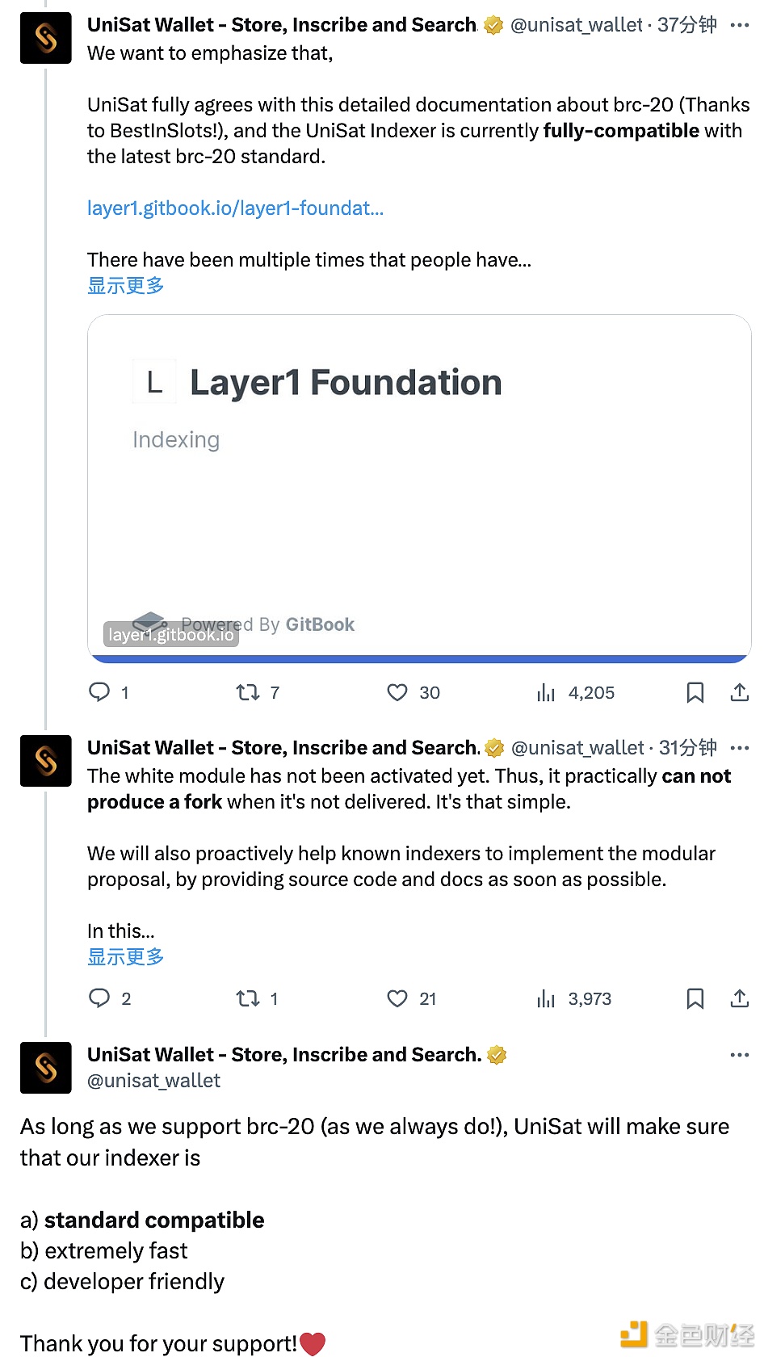Image resolution: width=764 pixels, height=1357 pixels.
Task: Expand first tweet with 显示更多
Action: coord(126,286)
